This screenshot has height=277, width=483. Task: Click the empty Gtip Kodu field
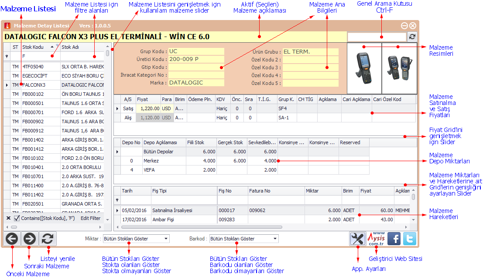click(x=196, y=67)
